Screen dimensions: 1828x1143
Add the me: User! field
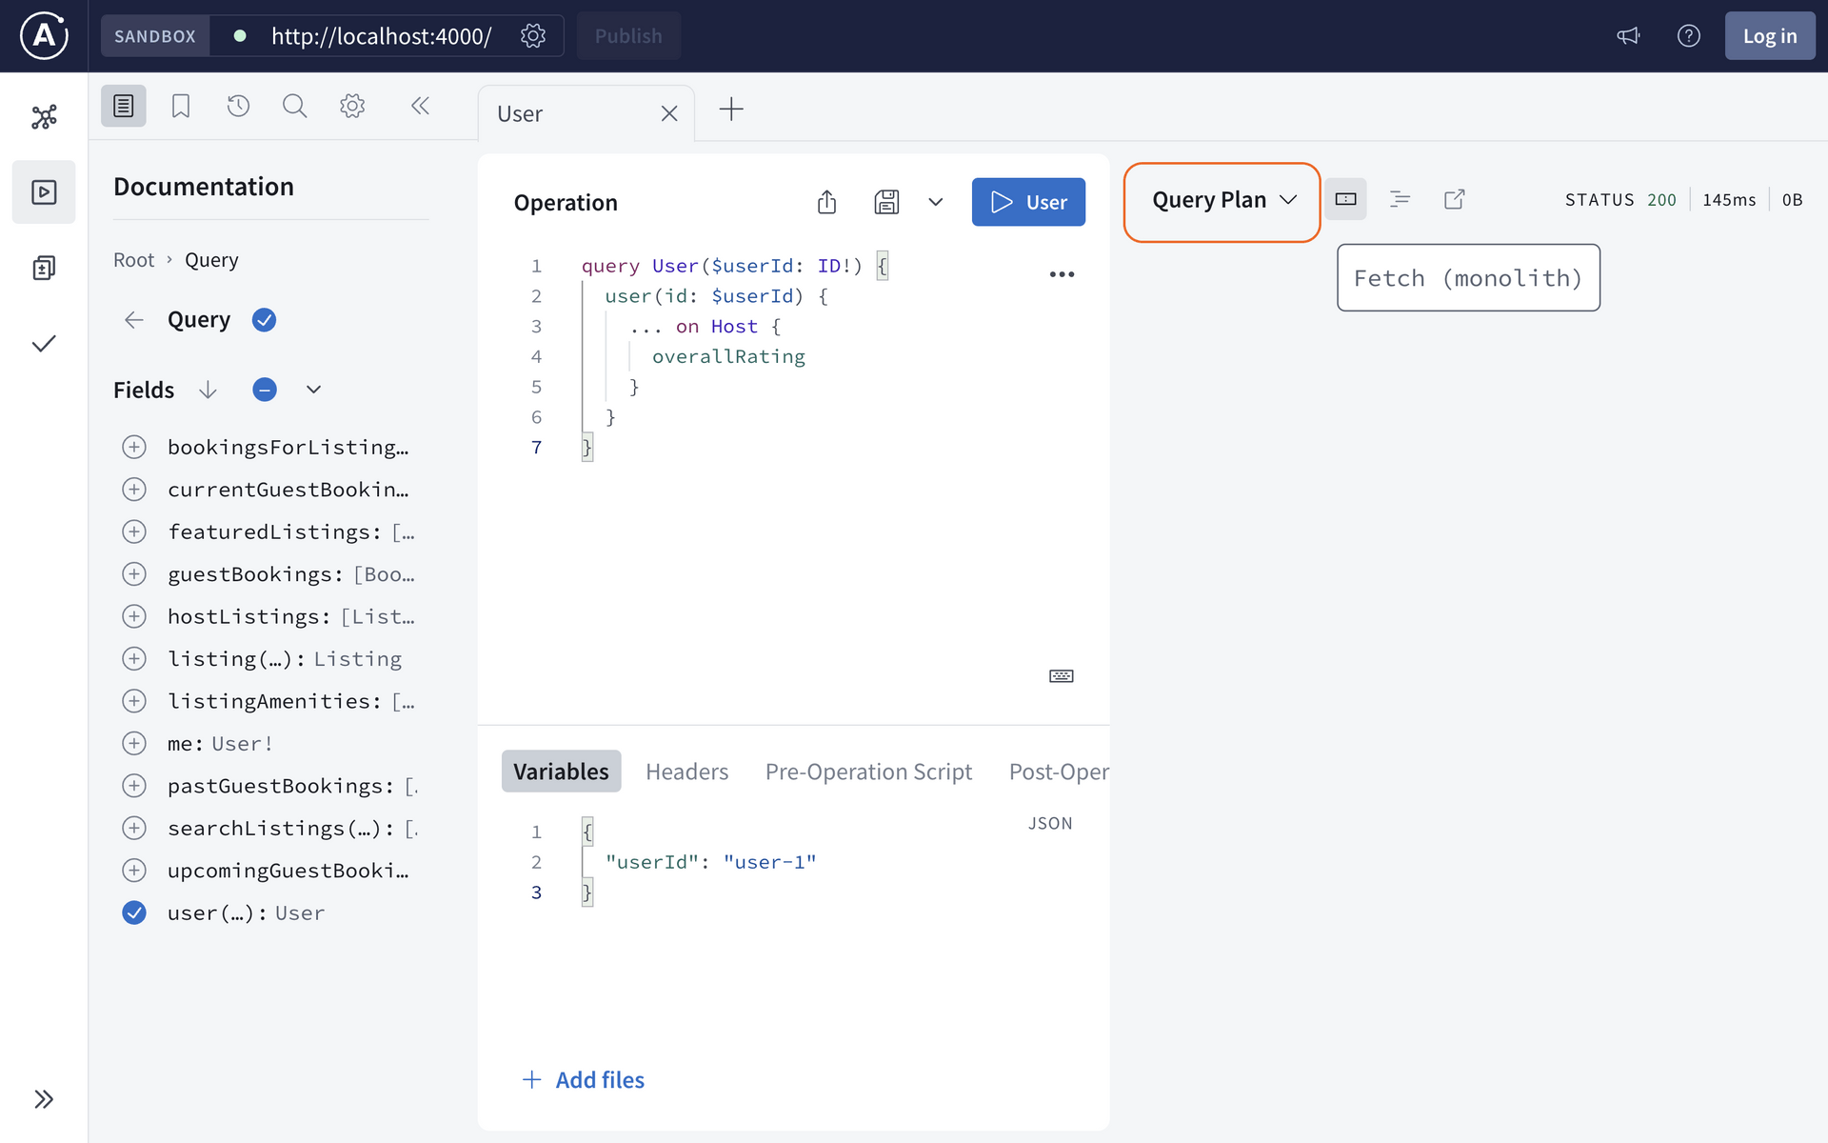coord(134,743)
